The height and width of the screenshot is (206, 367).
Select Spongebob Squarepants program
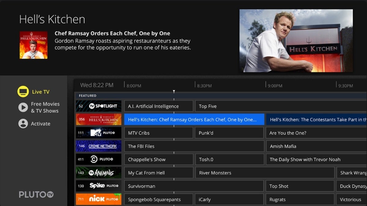158,200
